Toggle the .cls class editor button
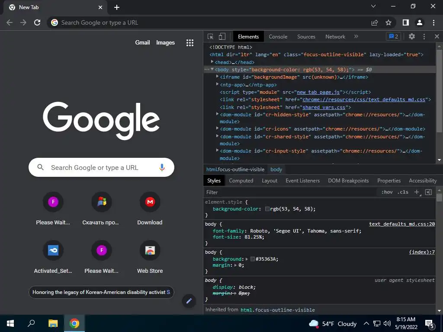Screen dimensions: 443x332 click(403, 192)
